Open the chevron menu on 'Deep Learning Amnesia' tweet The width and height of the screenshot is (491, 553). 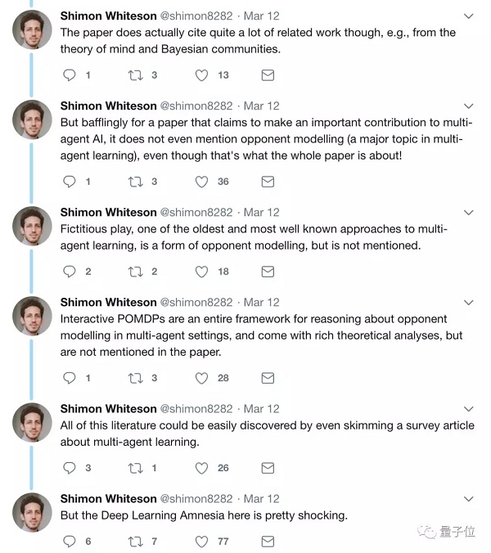point(468,499)
